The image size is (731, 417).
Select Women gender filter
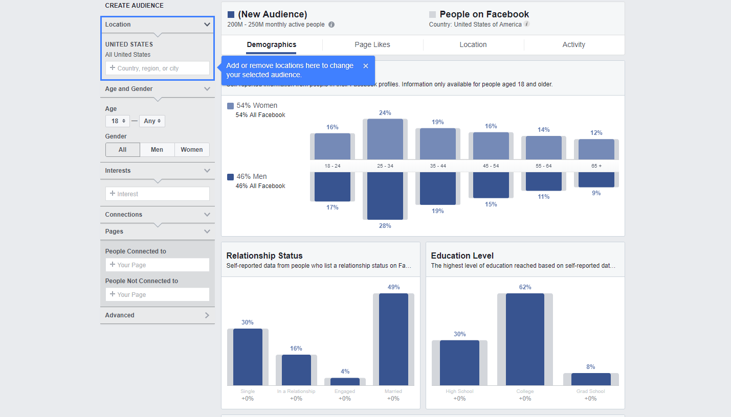click(x=192, y=150)
